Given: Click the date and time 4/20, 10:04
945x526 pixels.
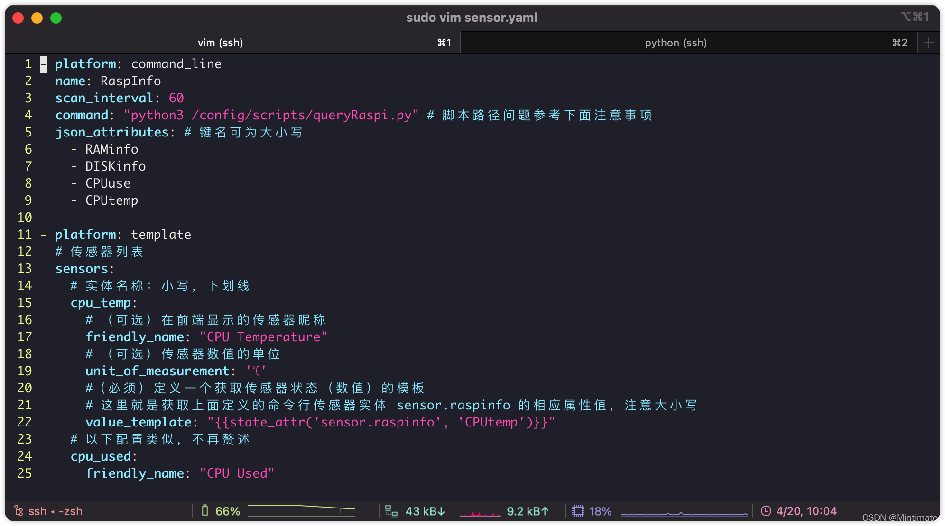Looking at the screenshot, I should click(806, 511).
